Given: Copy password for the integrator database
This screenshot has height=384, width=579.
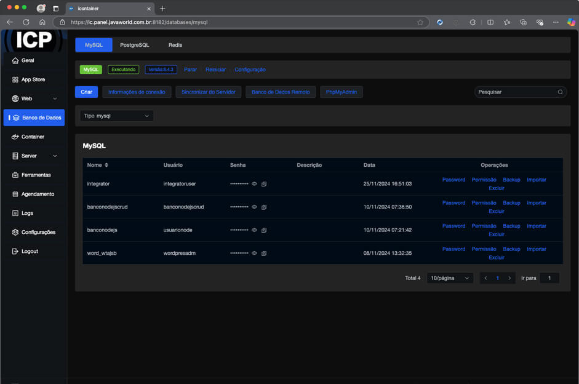Looking at the screenshot, I should [264, 184].
